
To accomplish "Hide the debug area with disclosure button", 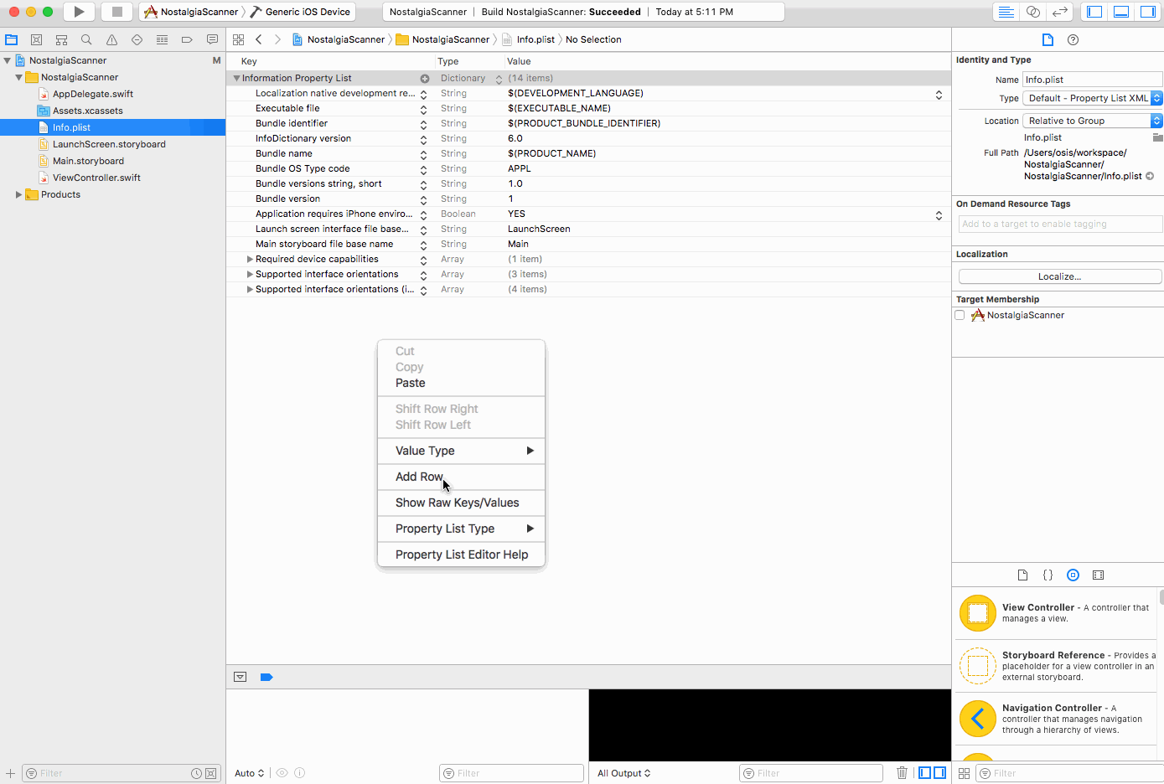I will (240, 677).
